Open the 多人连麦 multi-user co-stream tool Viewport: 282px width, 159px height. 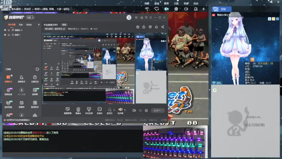coord(22,92)
